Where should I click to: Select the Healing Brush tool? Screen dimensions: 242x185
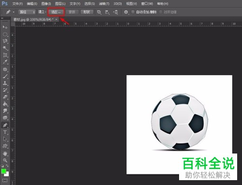point(5,69)
